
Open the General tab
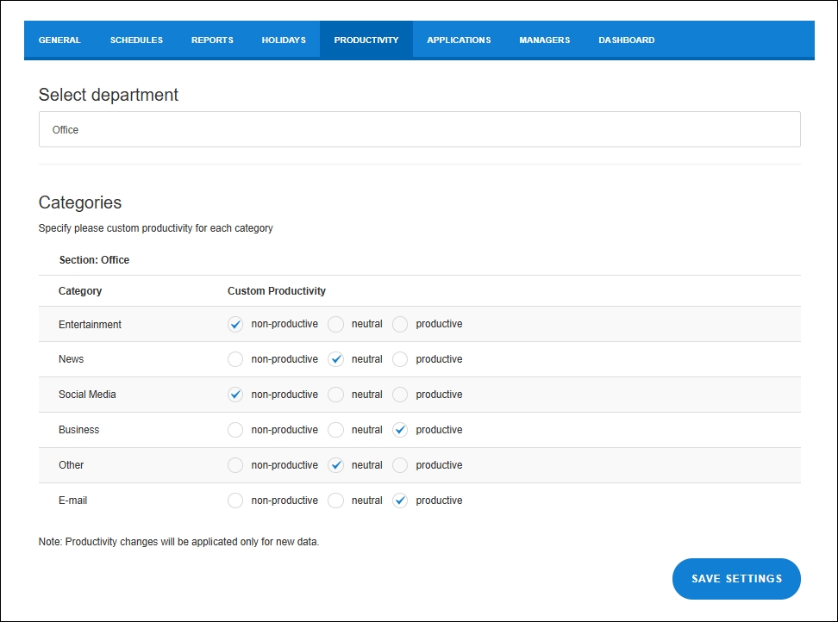point(59,40)
